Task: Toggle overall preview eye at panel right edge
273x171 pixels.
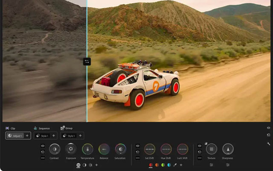Action: click(268, 128)
